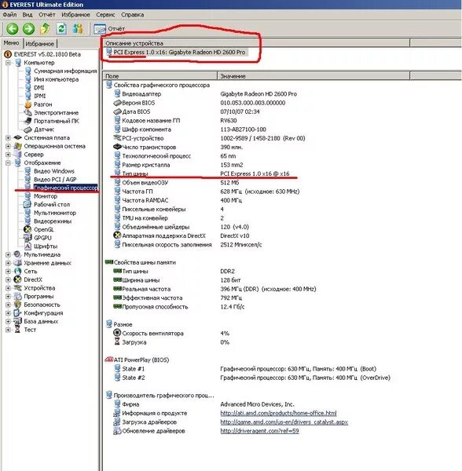Click the База данных tree icon
This screenshot has height=471, width=462.
[x=18, y=321]
